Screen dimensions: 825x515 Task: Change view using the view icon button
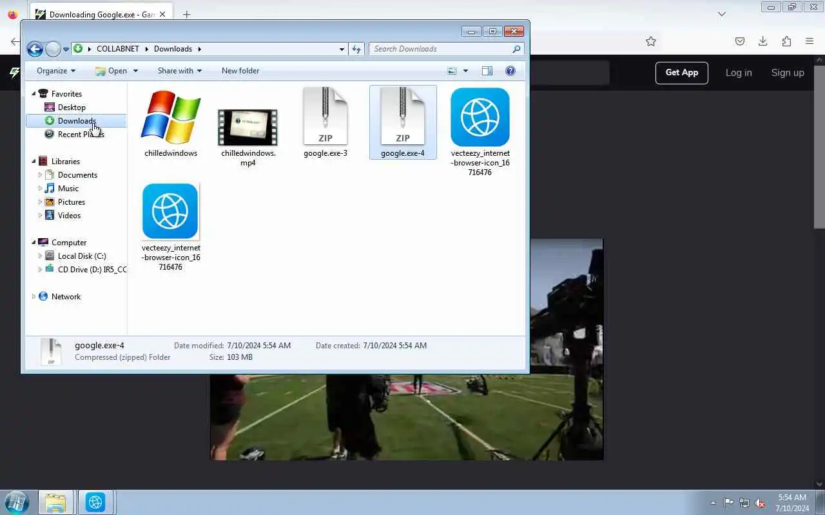(x=452, y=71)
